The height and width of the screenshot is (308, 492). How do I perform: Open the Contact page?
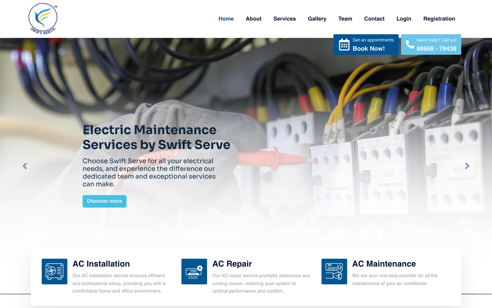(x=374, y=19)
